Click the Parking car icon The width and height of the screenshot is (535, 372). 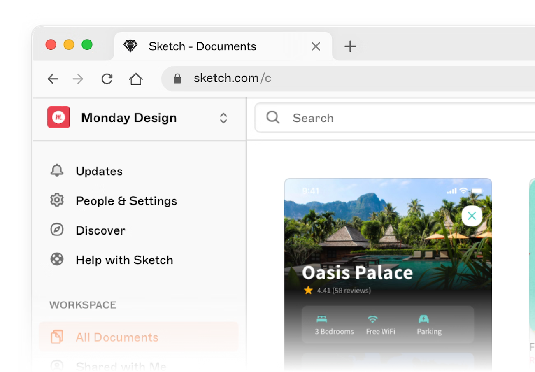[423, 319]
